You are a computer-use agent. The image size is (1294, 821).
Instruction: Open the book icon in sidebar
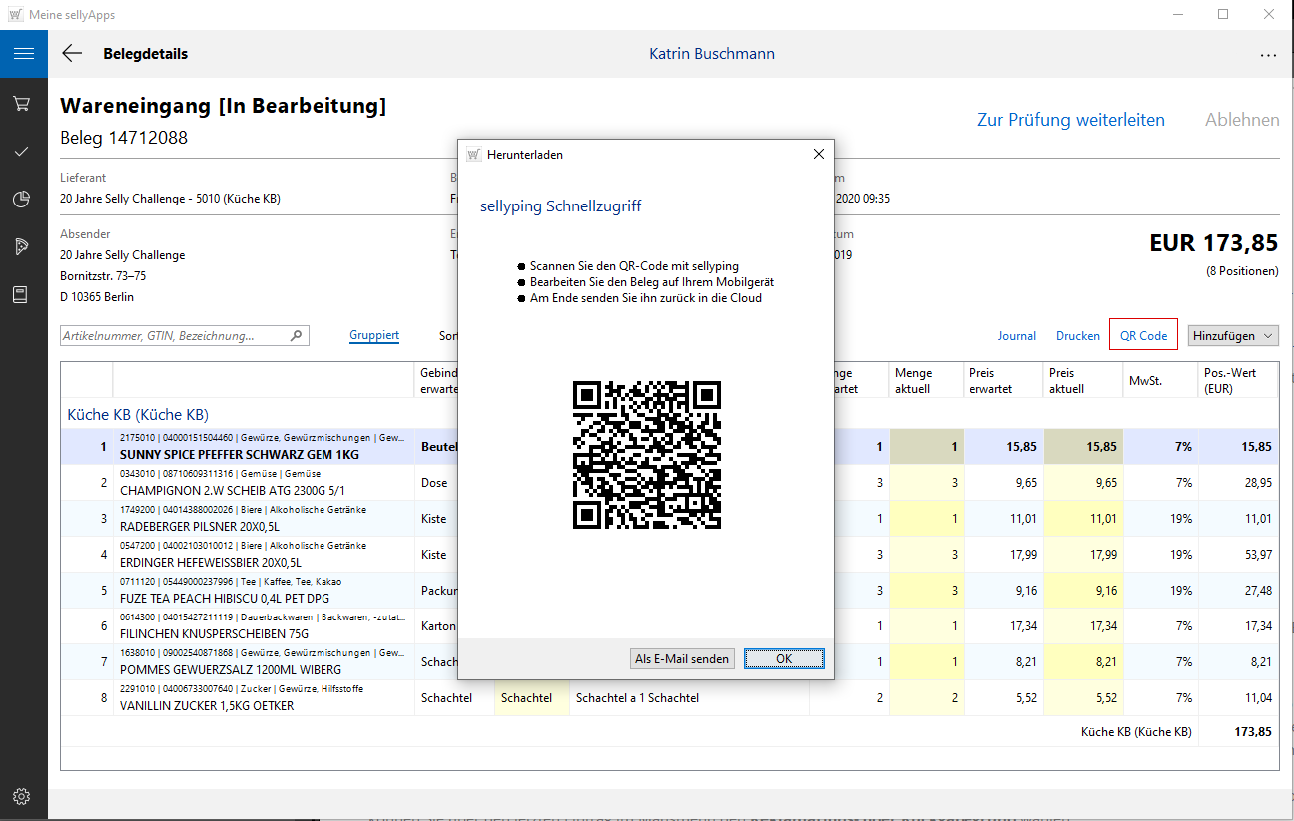tap(21, 295)
